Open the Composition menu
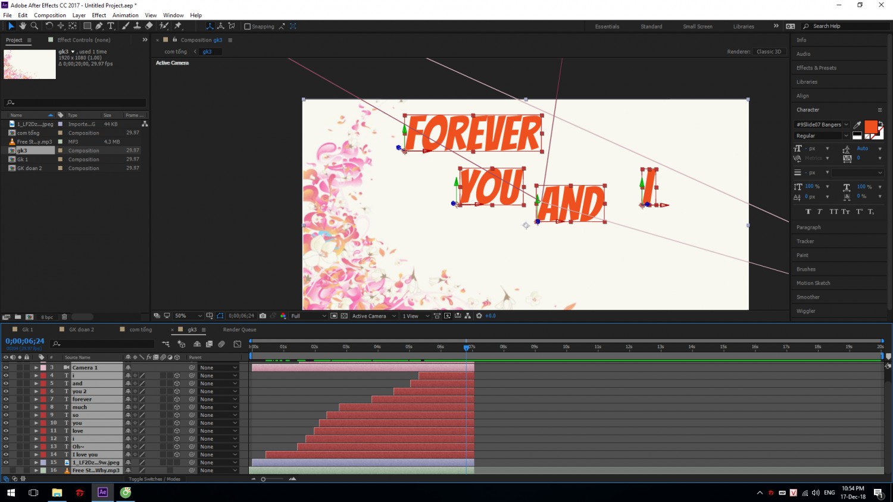 [x=50, y=15]
